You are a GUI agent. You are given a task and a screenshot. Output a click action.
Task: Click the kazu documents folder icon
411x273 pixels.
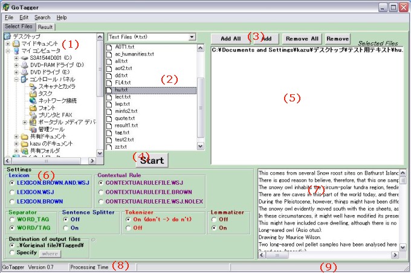pos(25,144)
